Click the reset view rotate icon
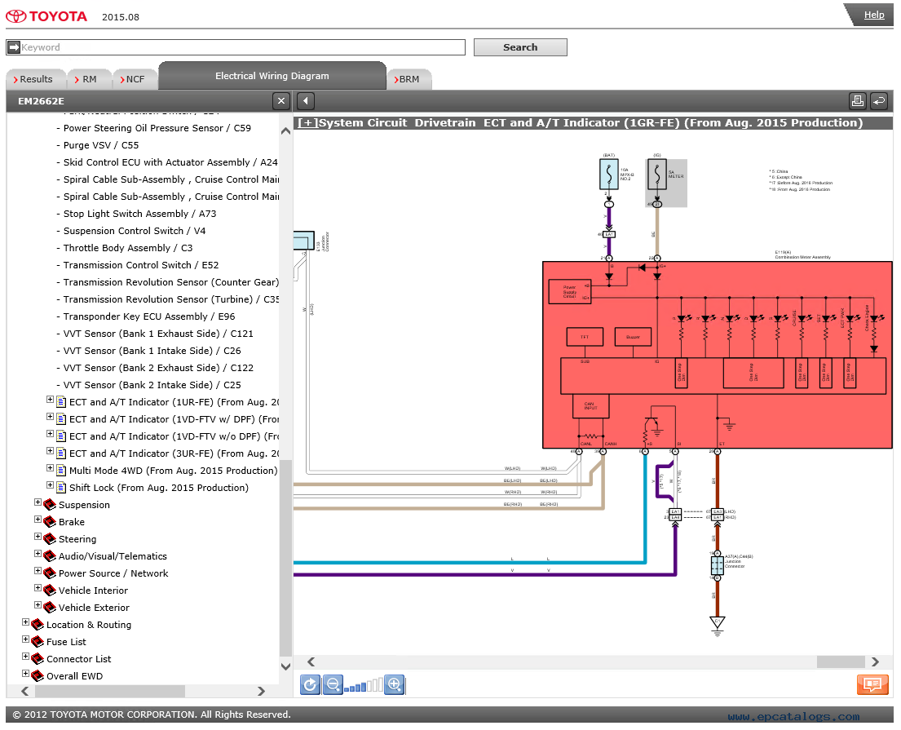This screenshot has width=901, height=730. pos(311,684)
